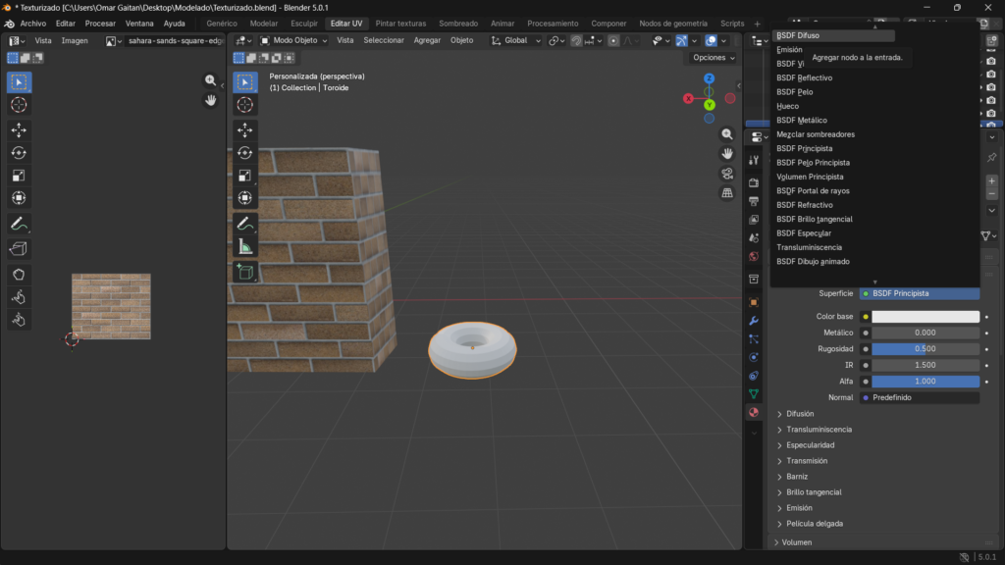Click the Superficie BSDF Principista shader button
Image resolution: width=1005 pixels, height=565 pixels.
(x=920, y=293)
